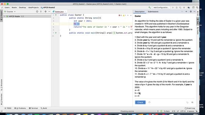
Task: Open the Project Structure icon
Action: [189, 8]
